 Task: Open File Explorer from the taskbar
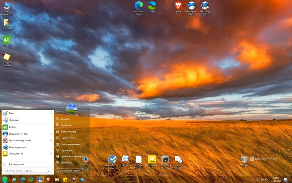pyautogui.click(x=57, y=180)
